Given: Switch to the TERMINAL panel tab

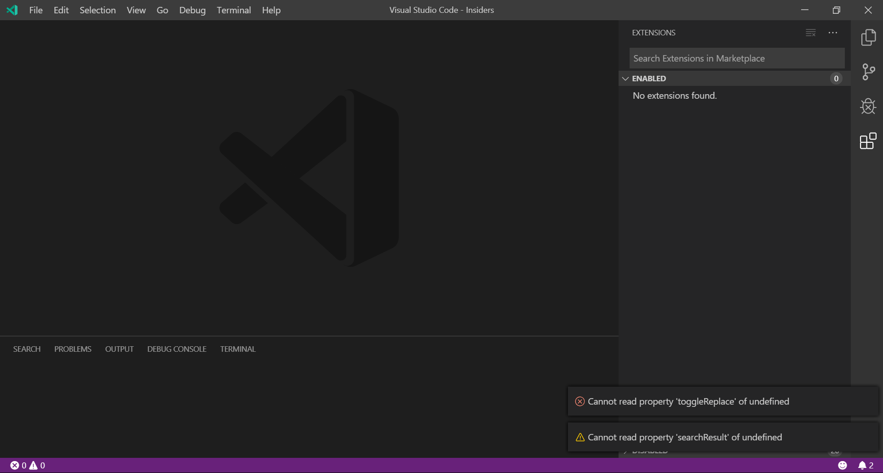Looking at the screenshot, I should coord(237,349).
